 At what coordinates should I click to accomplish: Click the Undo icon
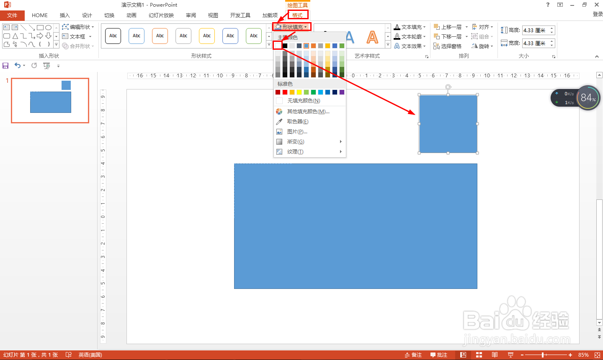click(18, 66)
